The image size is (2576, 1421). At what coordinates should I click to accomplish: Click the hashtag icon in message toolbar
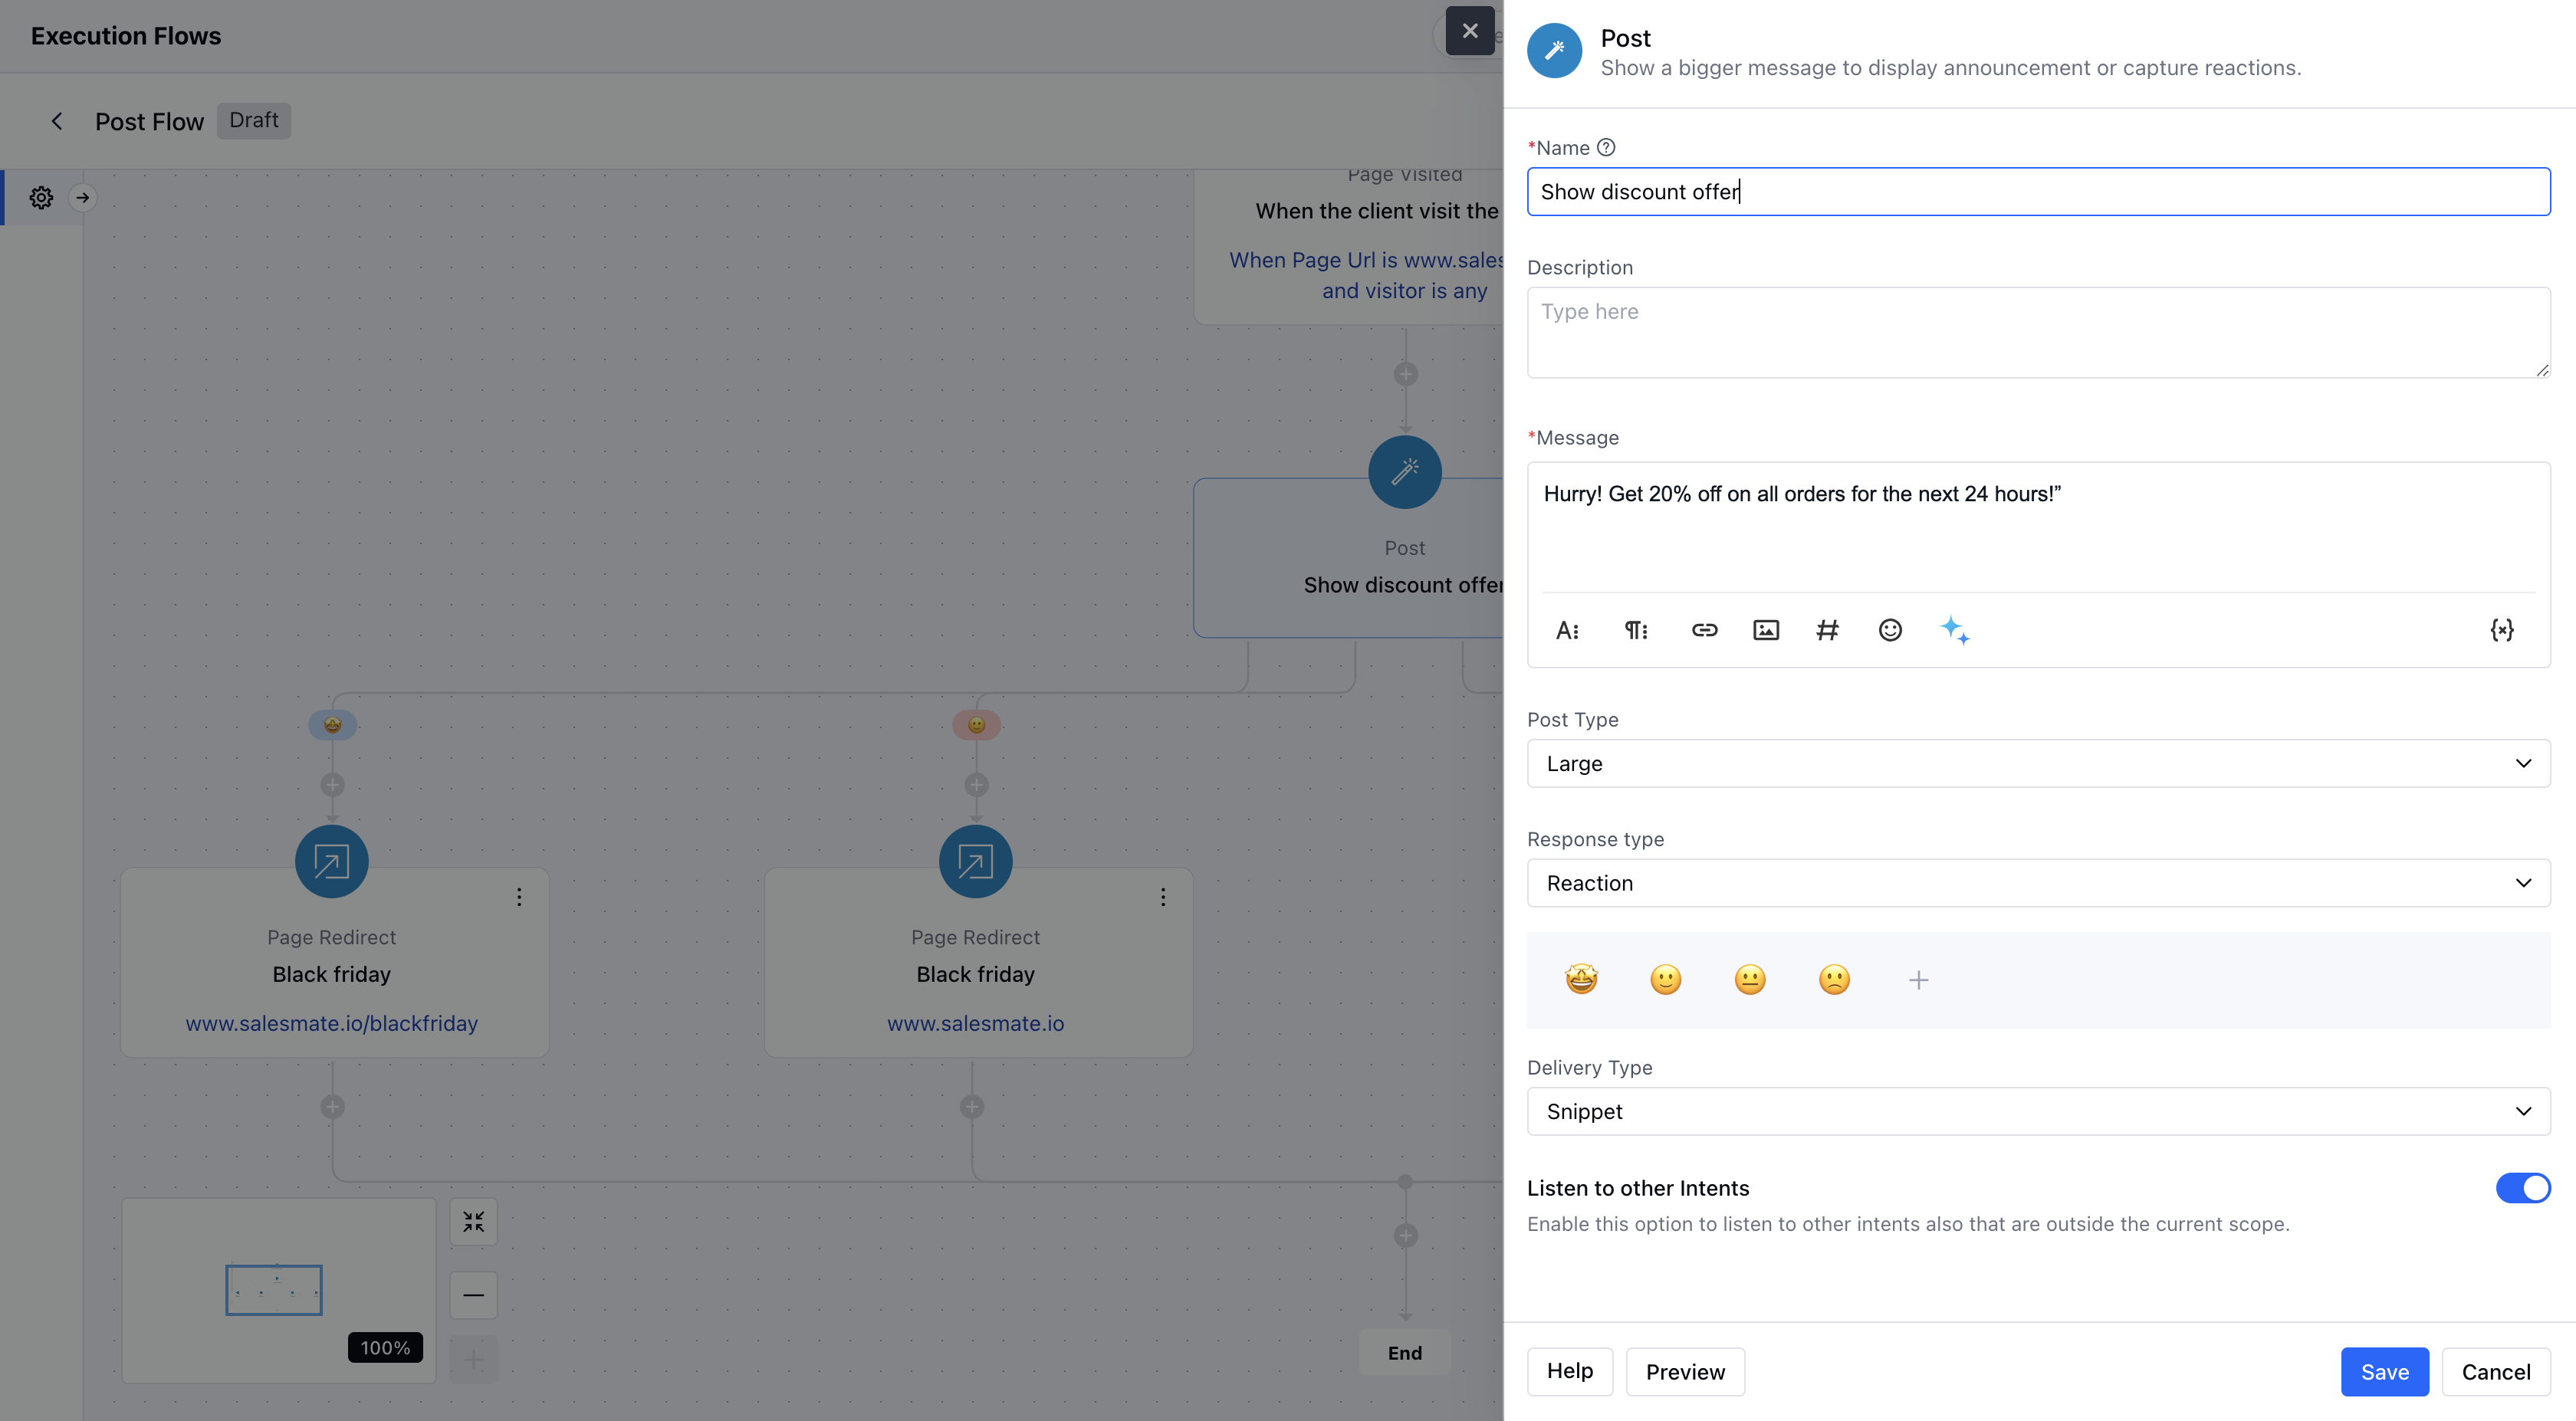[x=1827, y=630]
